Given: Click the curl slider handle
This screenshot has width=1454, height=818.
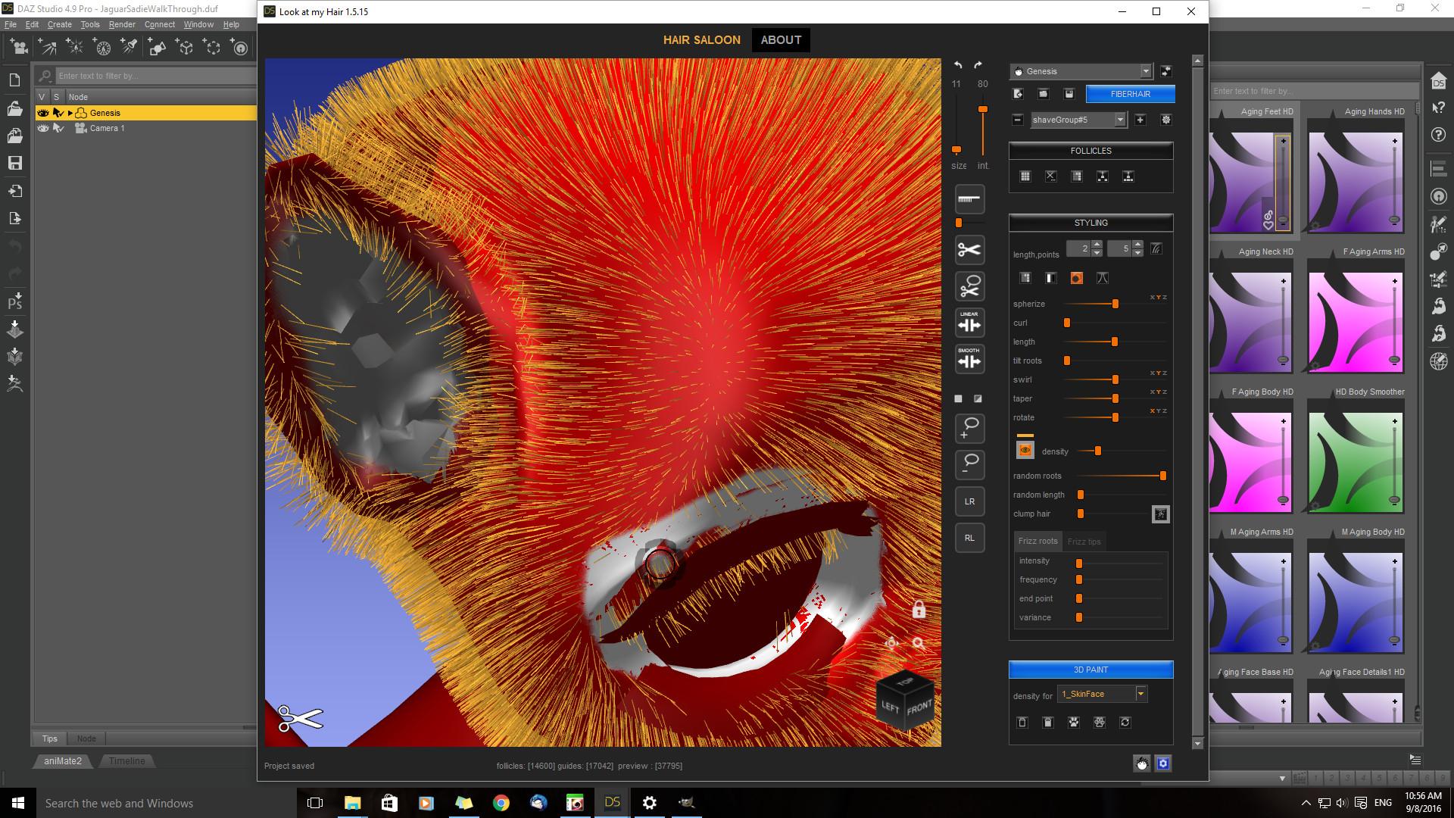Looking at the screenshot, I should click(x=1067, y=323).
